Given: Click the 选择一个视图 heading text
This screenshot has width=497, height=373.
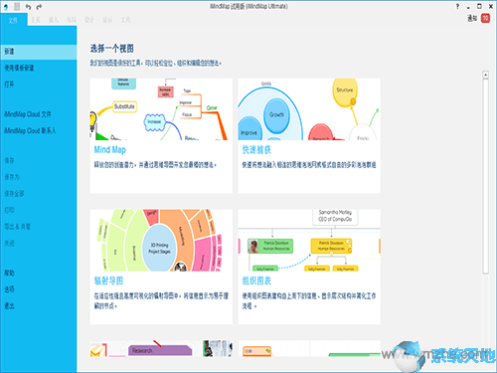Looking at the screenshot, I should pos(112,49).
